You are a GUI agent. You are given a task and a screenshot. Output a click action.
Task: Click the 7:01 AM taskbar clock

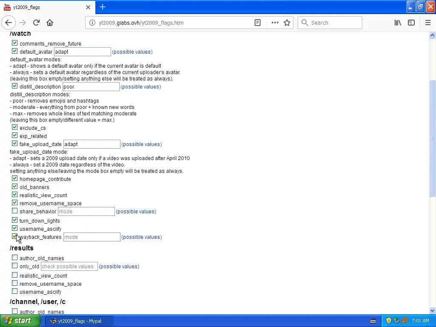(420, 321)
